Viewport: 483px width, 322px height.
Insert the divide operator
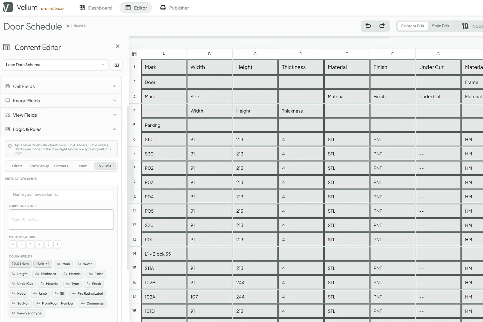click(x=39, y=244)
